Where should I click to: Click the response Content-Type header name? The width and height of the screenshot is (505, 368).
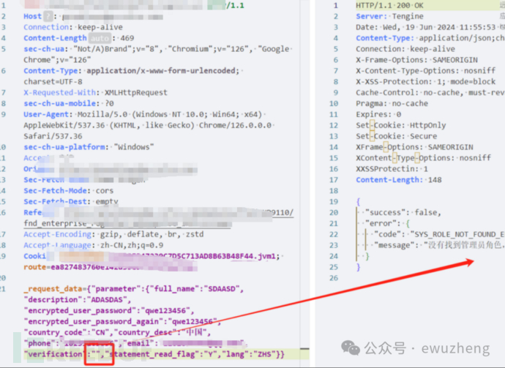(385, 38)
